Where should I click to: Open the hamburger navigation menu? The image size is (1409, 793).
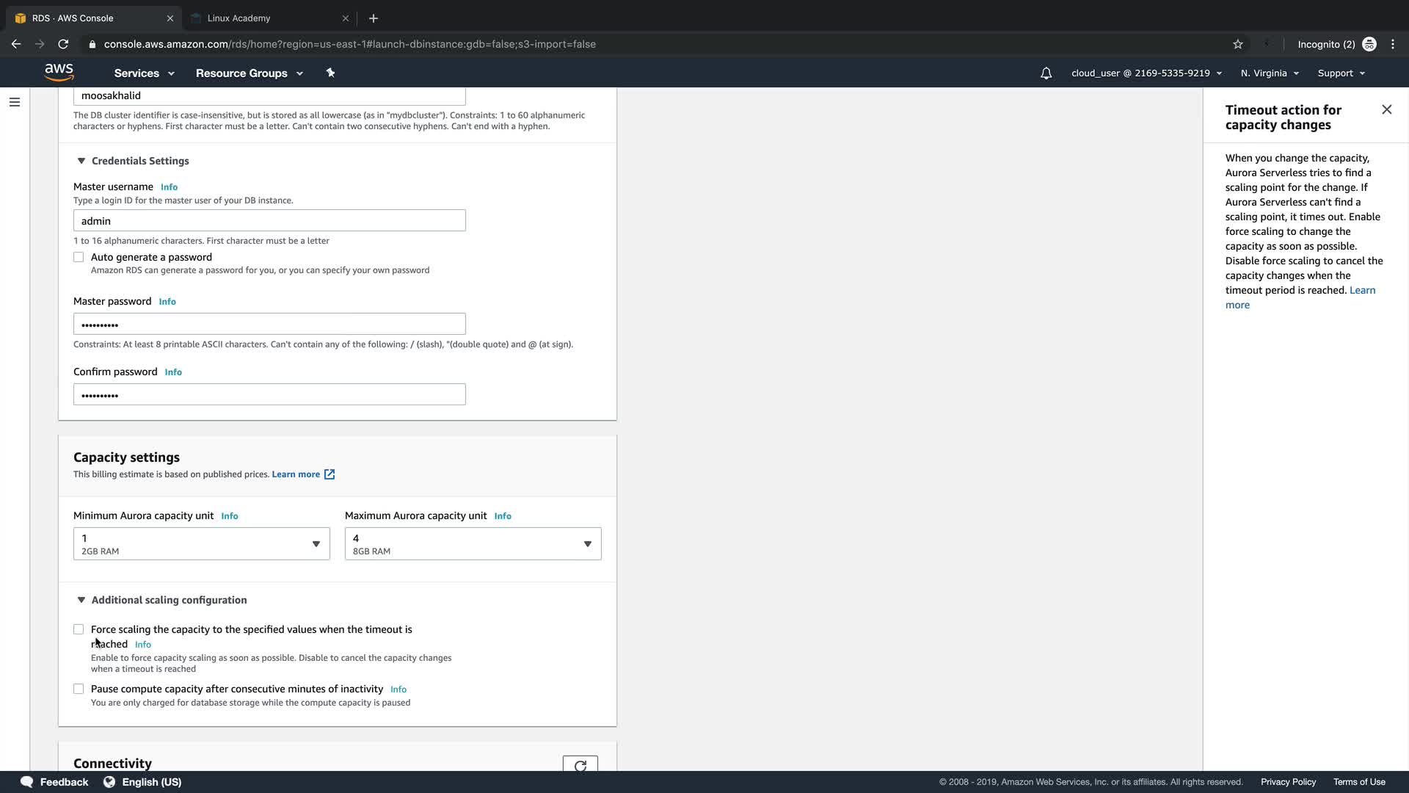pyautogui.click(x=14, y=102)
